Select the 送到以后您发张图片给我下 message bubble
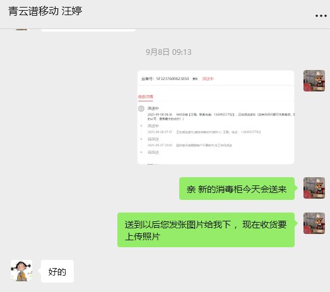This screenshot has height=292, width=330. click(206, 230)
